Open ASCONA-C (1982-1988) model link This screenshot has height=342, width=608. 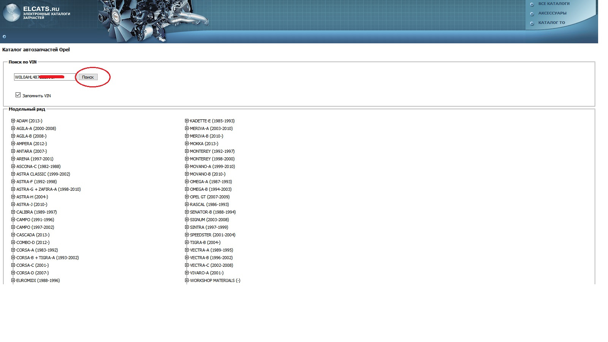coord(38,166)
